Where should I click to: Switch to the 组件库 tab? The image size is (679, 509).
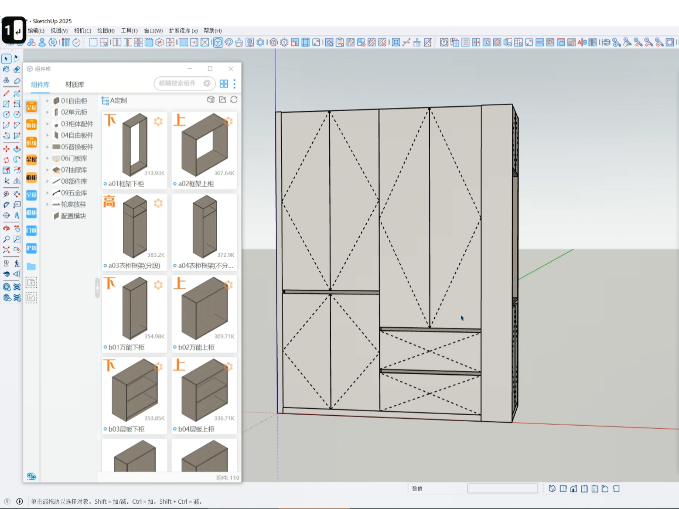click(x=40, y=84)
